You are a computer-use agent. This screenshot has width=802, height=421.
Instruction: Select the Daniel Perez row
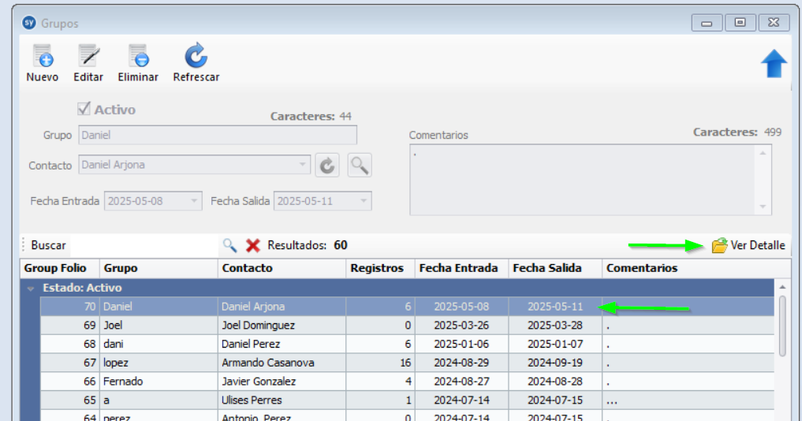pyautogui.click(x=407, y=345)
